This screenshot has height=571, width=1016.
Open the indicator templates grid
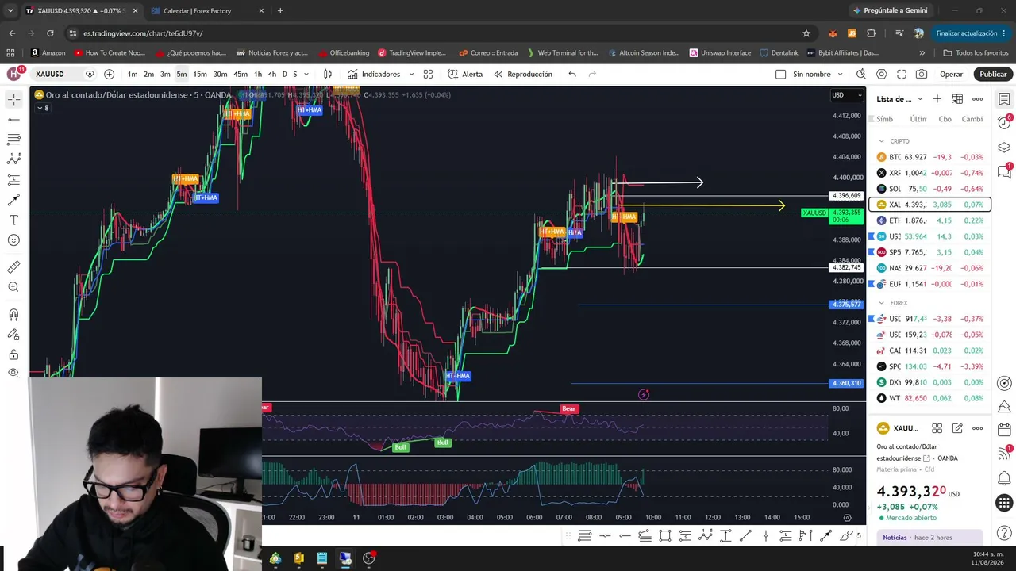(x=428, y=74)
